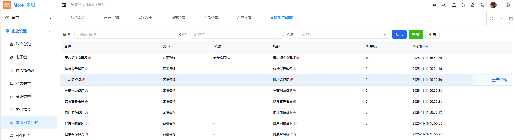Image resolution: width=515 pixels, height=140 pixels.
Task: Open the 类型 dropdown
Action: pos(237,34)
